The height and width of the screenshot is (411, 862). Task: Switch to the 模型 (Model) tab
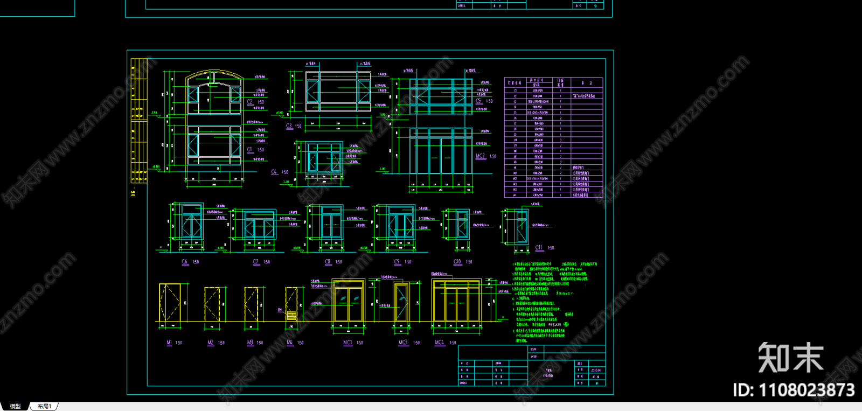[15, 406]
